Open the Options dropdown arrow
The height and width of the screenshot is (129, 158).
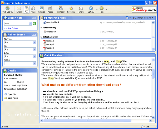pyautogui.click(x=97, y=10)
